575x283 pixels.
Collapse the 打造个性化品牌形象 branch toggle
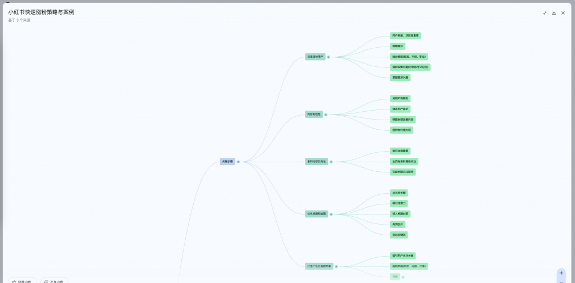(336, 267)
